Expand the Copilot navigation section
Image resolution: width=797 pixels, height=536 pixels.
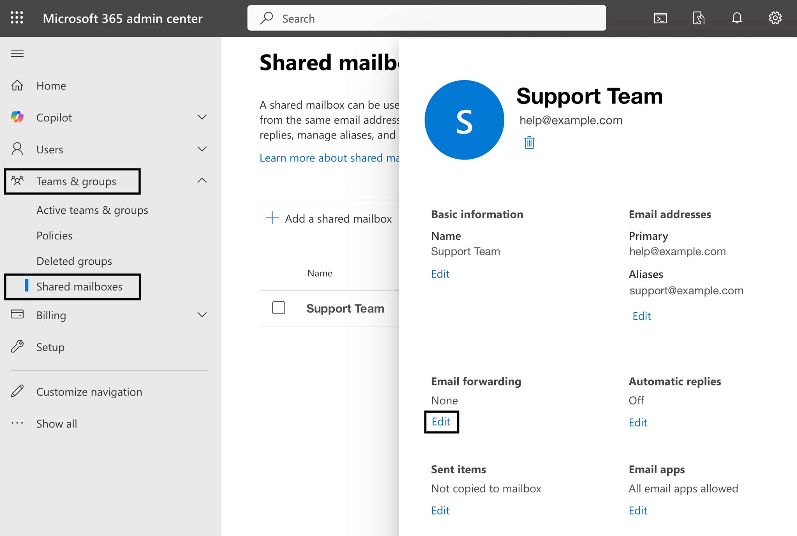pos(202,117)
